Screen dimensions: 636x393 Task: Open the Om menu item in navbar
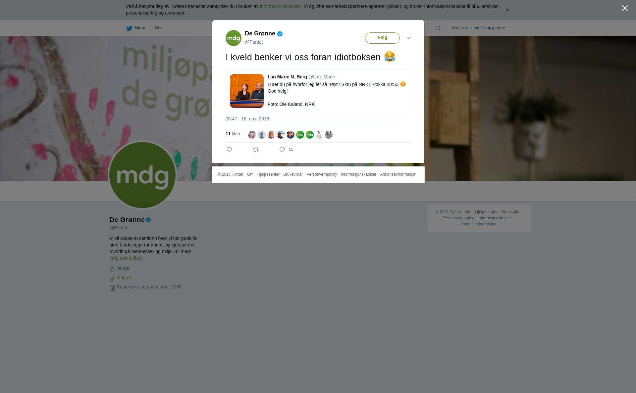[158, 28]
